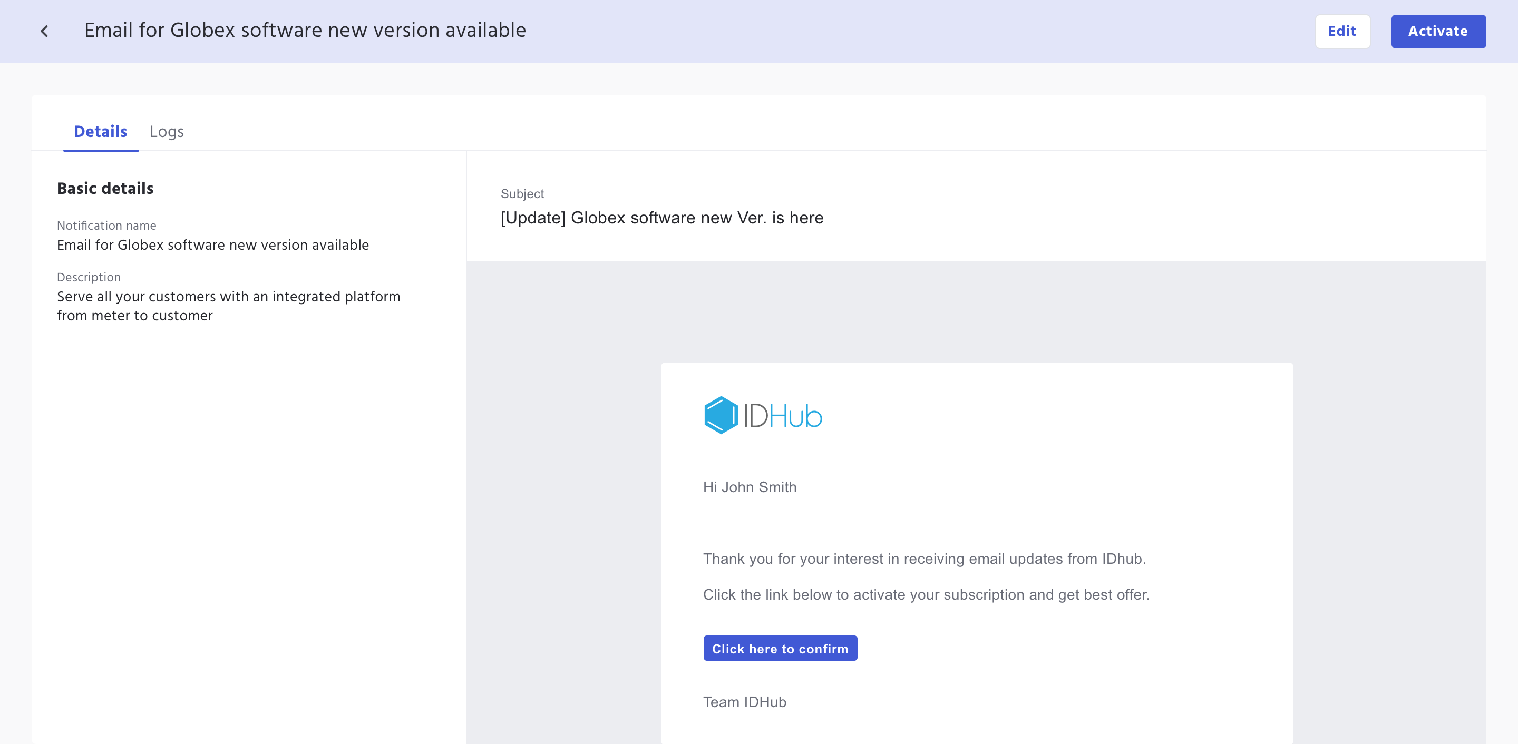
Task: Click the Notification name value text
Action: pyautogui.click(x=213, y=245)
